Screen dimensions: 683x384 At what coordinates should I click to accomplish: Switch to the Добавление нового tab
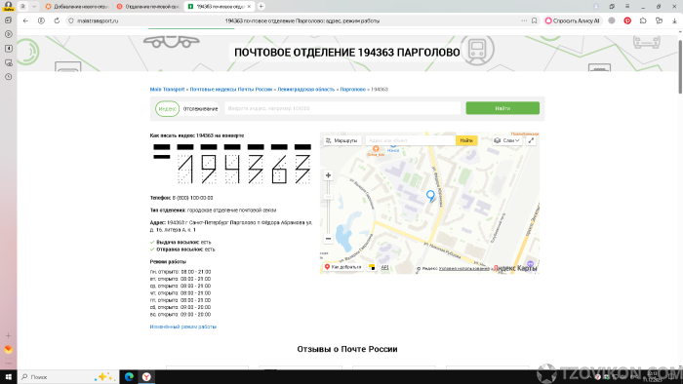point(77,7)
